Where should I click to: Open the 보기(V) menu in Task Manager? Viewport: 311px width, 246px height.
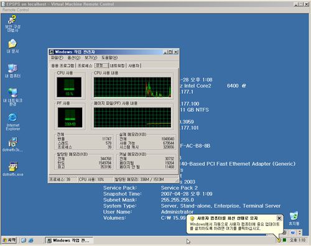click(91, 58)
